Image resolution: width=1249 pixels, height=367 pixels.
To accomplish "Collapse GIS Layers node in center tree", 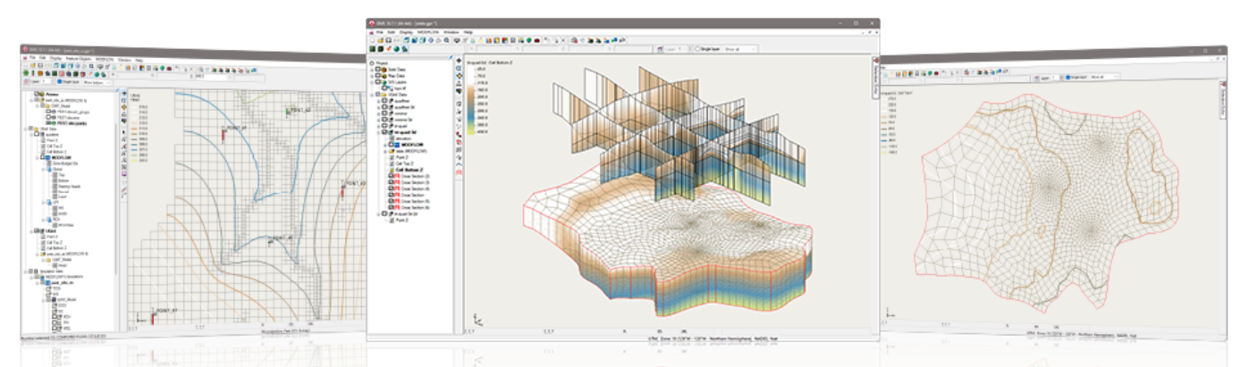I will (372, 81).
